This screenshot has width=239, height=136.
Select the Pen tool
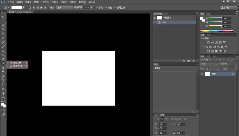(x=3, y=76)
